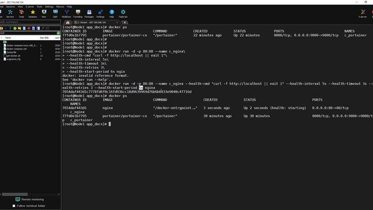Open the View menu

pos(20,6)
